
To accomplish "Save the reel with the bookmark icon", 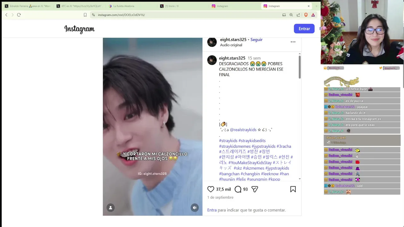I will (x=293, y=189).
